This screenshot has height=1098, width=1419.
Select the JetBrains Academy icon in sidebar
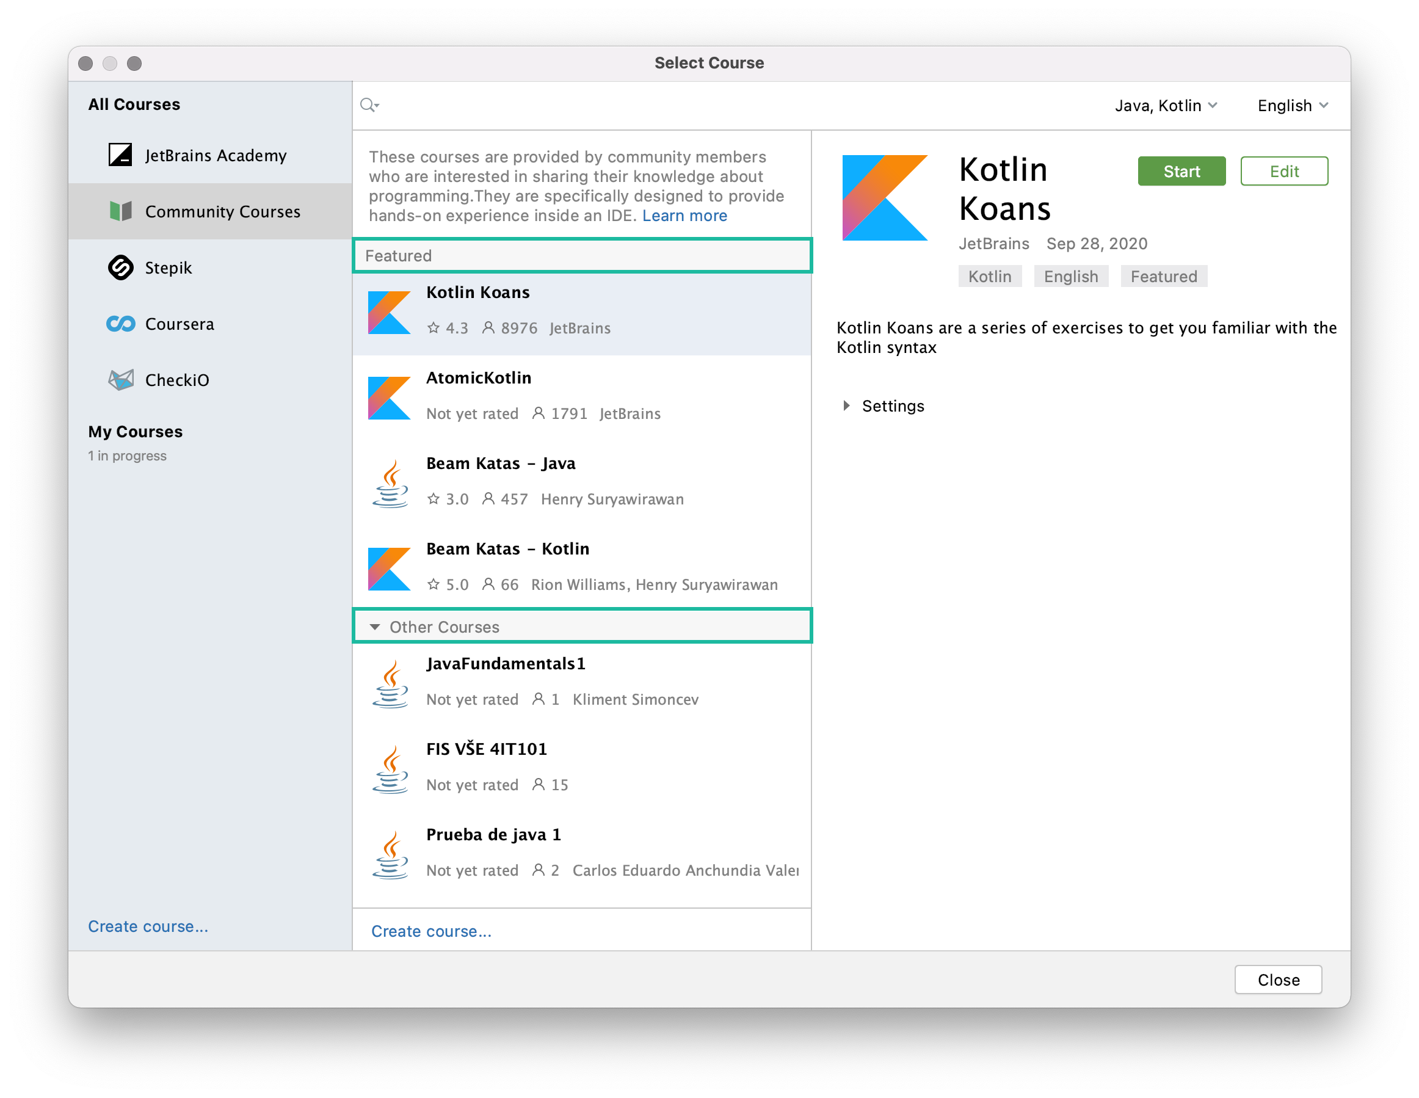click(x=121, y=155)
